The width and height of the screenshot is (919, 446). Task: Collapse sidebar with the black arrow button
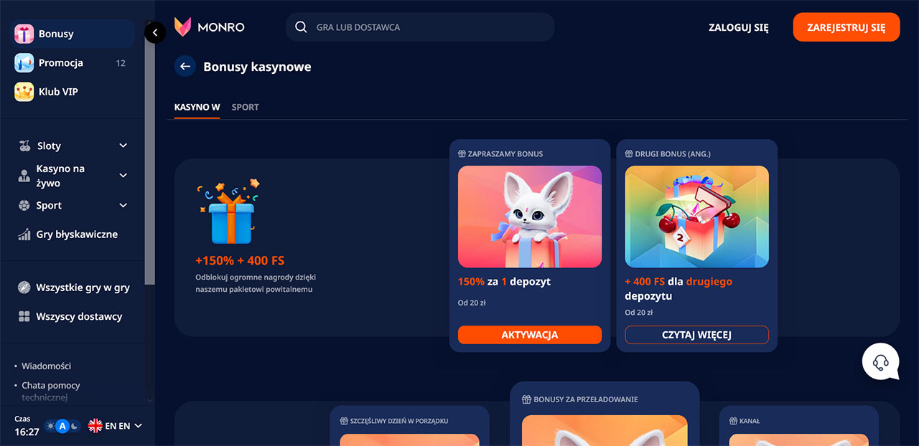[155, 32]
